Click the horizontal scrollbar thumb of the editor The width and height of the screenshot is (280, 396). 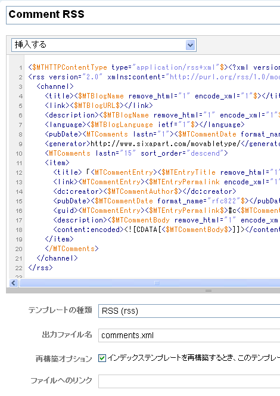[150, 283]
